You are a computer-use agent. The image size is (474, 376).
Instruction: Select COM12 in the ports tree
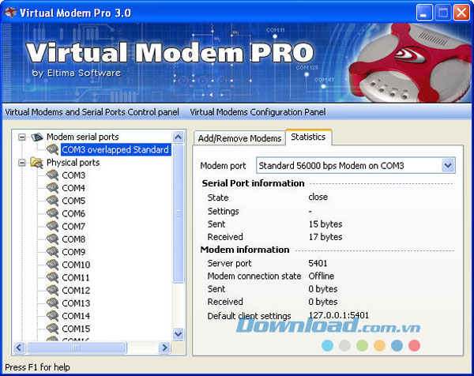click(76, 291)
